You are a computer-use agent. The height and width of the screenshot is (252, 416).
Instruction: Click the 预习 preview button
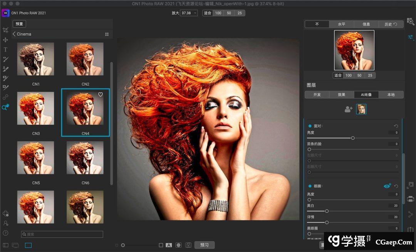[204, 245]
